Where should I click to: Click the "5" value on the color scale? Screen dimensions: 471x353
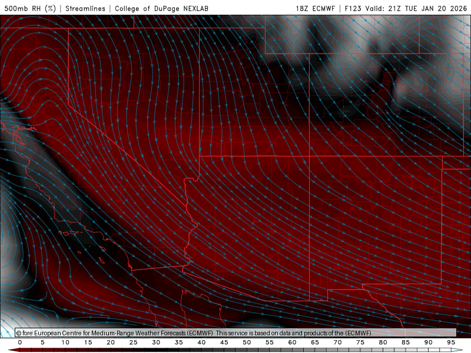click(42, 342)
